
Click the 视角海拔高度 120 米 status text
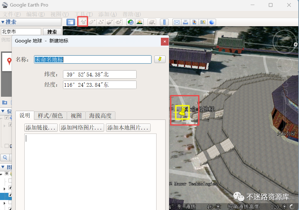coord(257,207)
